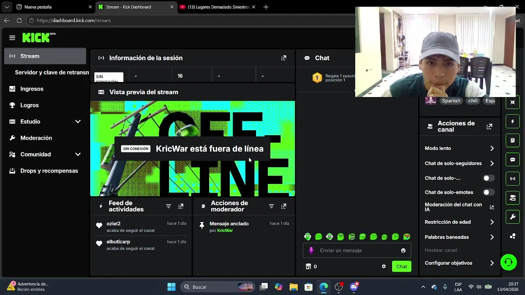Click the purple microphone icon in chat box

point(311,250)
